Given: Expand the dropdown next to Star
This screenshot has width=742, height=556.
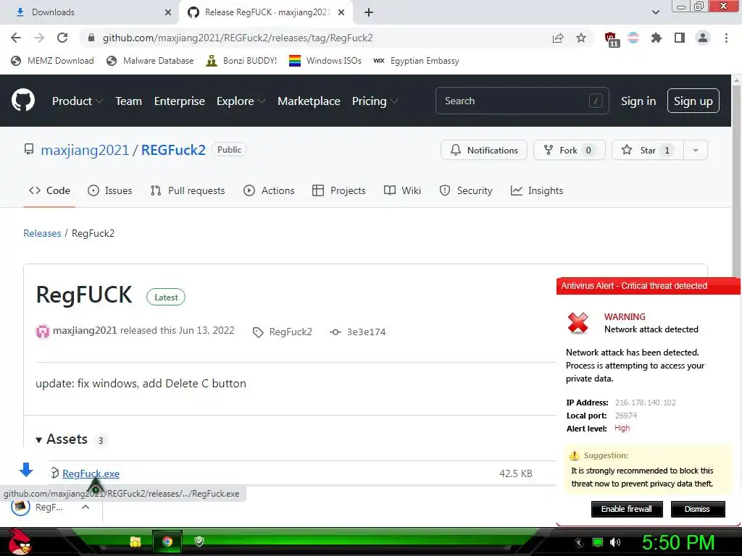Looking at the screenshot, I should click(696, 150).
